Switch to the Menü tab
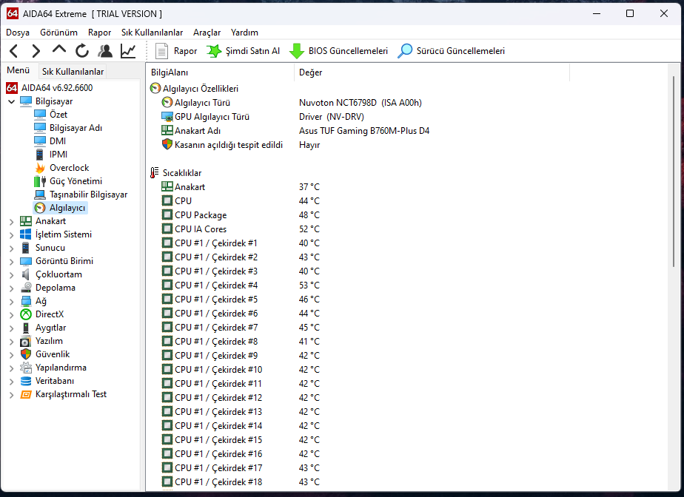Image resolution: width=684 pixels, height=497 pixels. tap(19, 70)
